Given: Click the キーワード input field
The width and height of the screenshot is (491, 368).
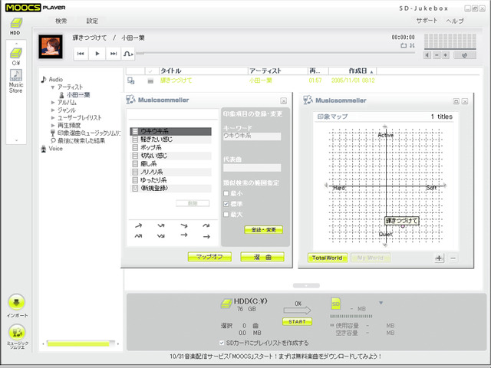Looking at the screenshot, I should pos(252,136).
